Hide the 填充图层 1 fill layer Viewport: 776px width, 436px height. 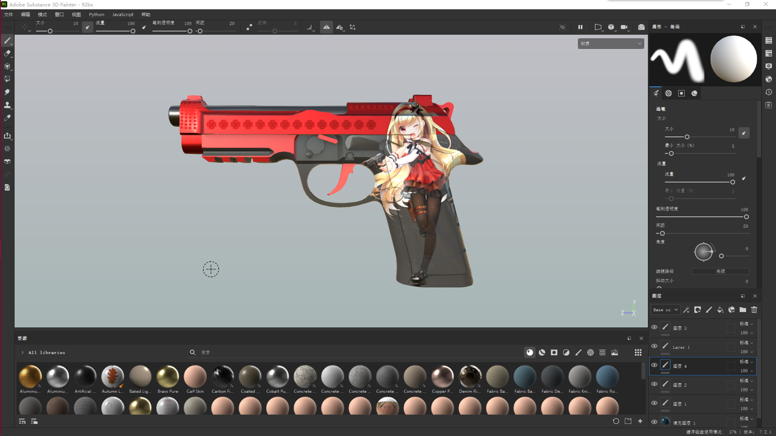pyautogui.click(x=654, y=422)
